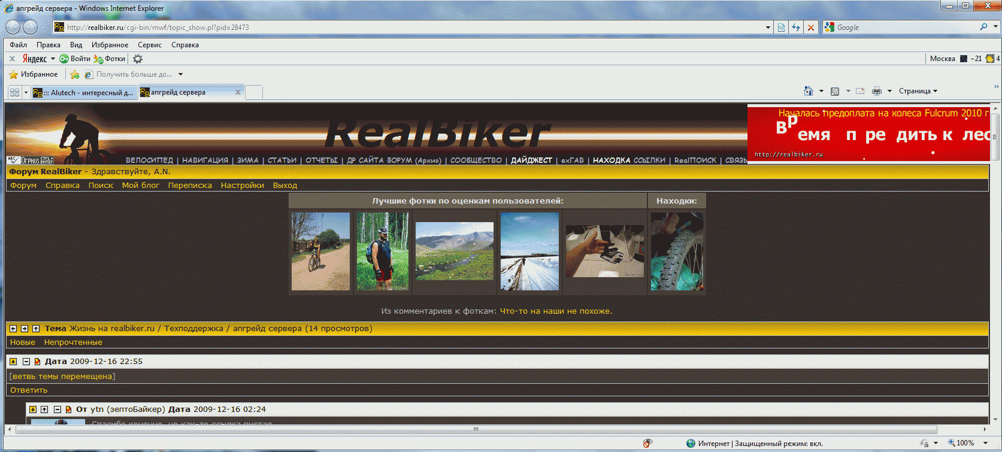Expand the Яндекс toolbar dropdown

[53, 59]
